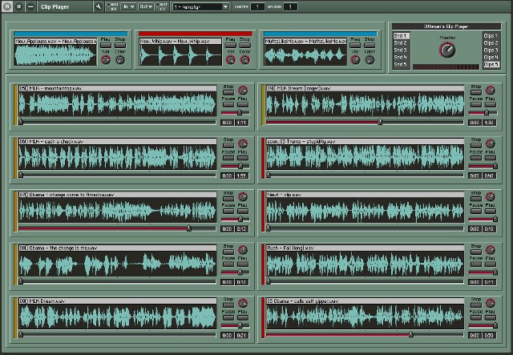The height and width of the screenshot is (355, 513).
Task: Select int radio button left of In dropdown
Action: click(x=109, y=9)
